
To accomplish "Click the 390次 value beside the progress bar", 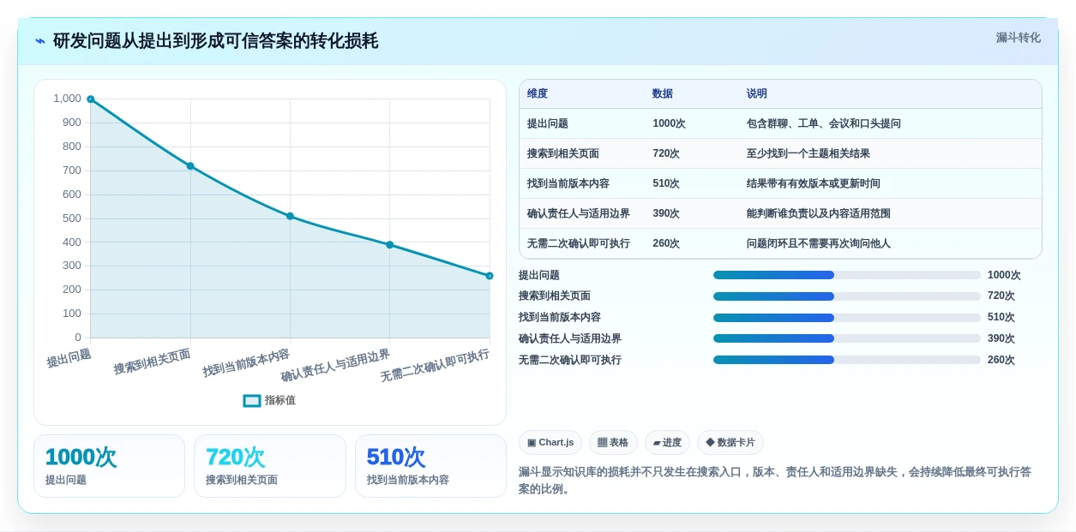I will [1001, 338].
